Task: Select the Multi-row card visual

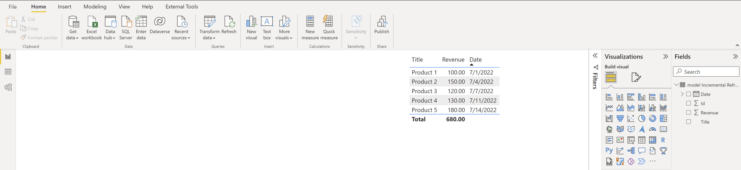Action: coord(609,140)
